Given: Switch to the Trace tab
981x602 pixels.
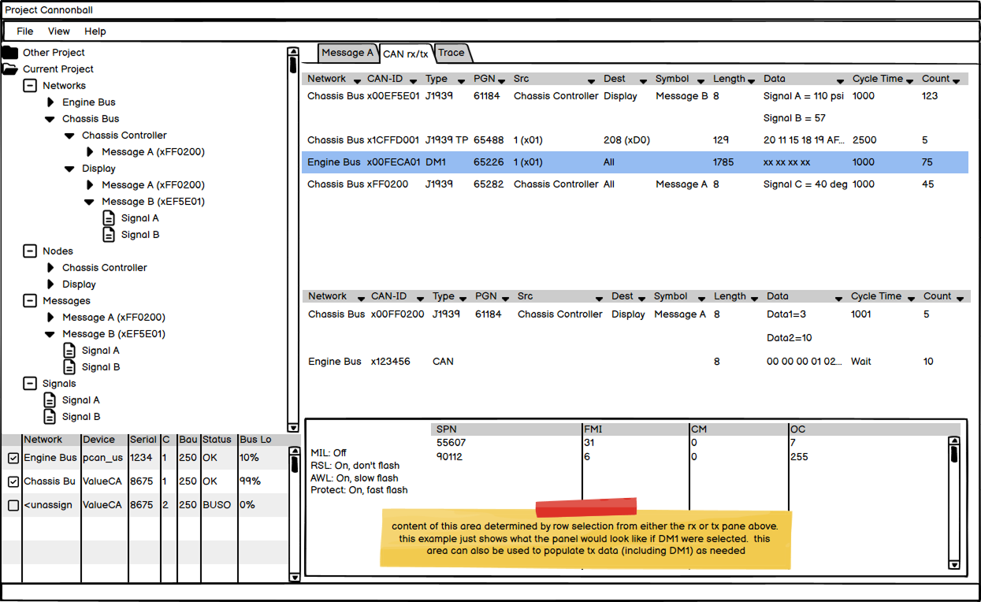Looking at the screenshot, I should (x=451, y=53).
